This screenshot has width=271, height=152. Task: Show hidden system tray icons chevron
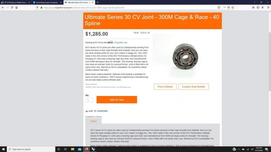(x=239, y=149)
